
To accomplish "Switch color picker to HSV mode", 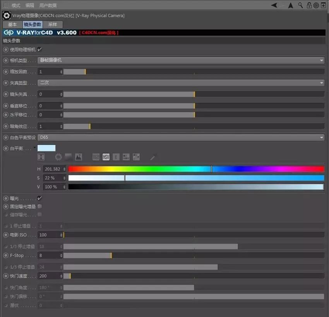I will pyautogui.click(x=106, y=157).
